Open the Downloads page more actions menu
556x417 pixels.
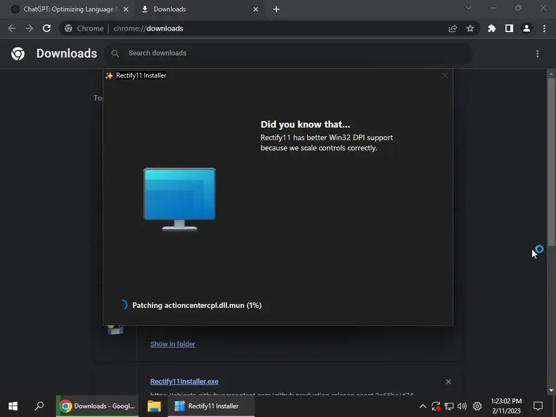pos(538,54)
